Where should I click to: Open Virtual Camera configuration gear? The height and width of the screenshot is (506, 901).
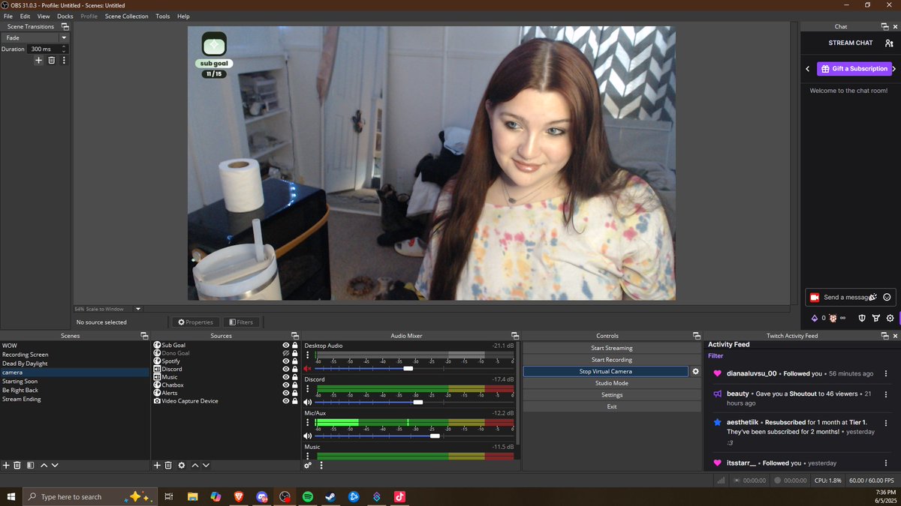click(695, 371)
